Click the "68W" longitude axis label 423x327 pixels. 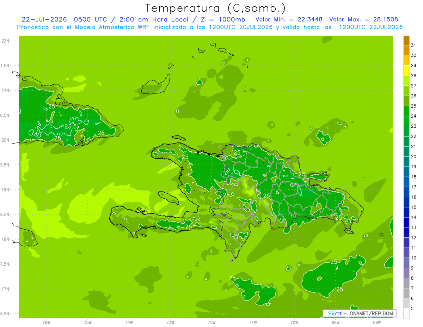point(377,322)
